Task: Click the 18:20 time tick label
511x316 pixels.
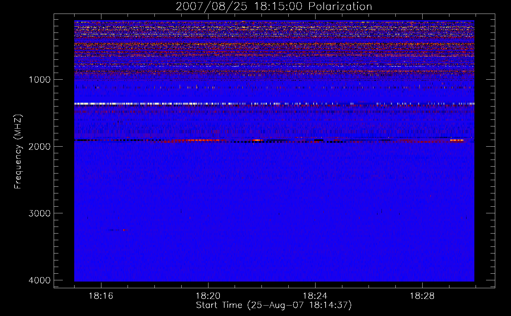Action: pos(208,296)
